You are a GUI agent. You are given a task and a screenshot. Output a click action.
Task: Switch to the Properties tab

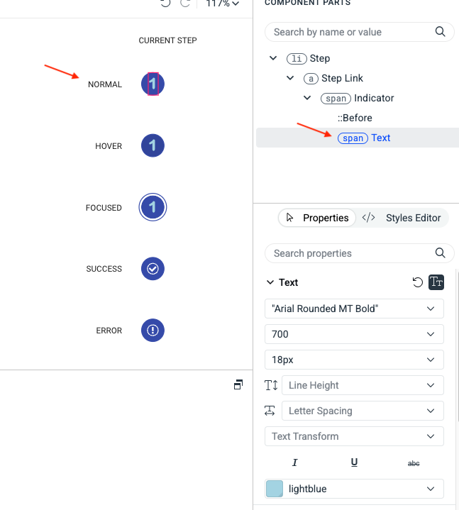[318, 218]
